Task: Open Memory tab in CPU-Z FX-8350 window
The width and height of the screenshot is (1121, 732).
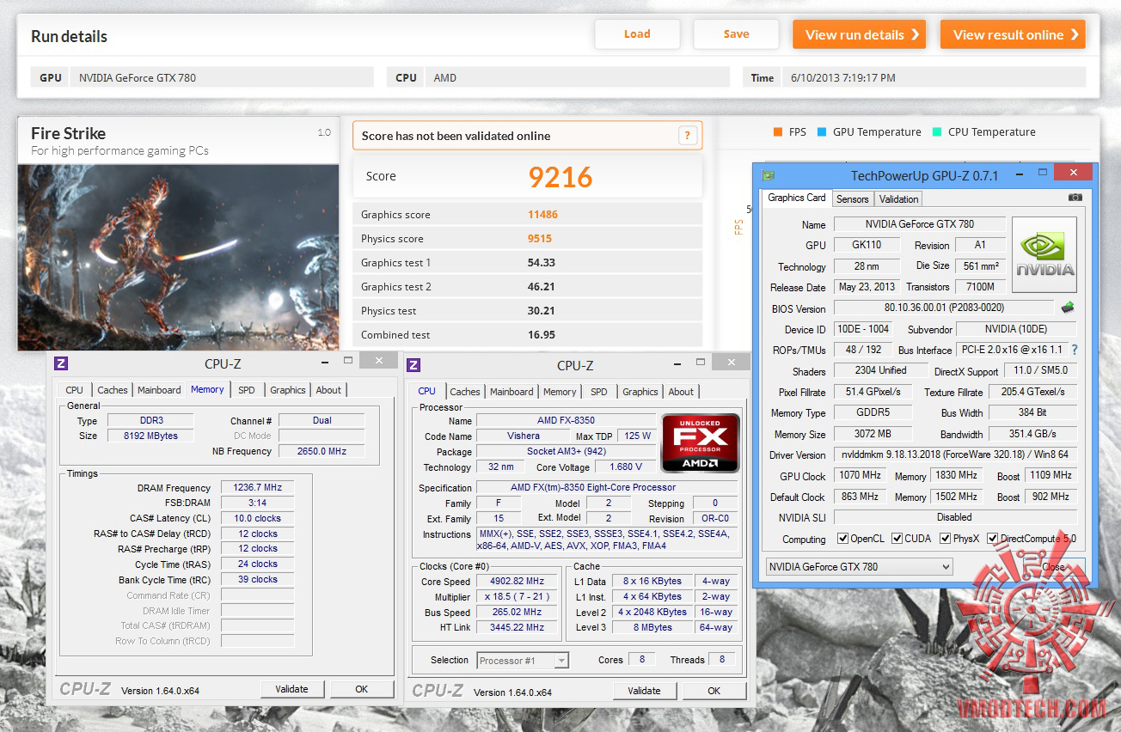Action: [x=560, y=392]
